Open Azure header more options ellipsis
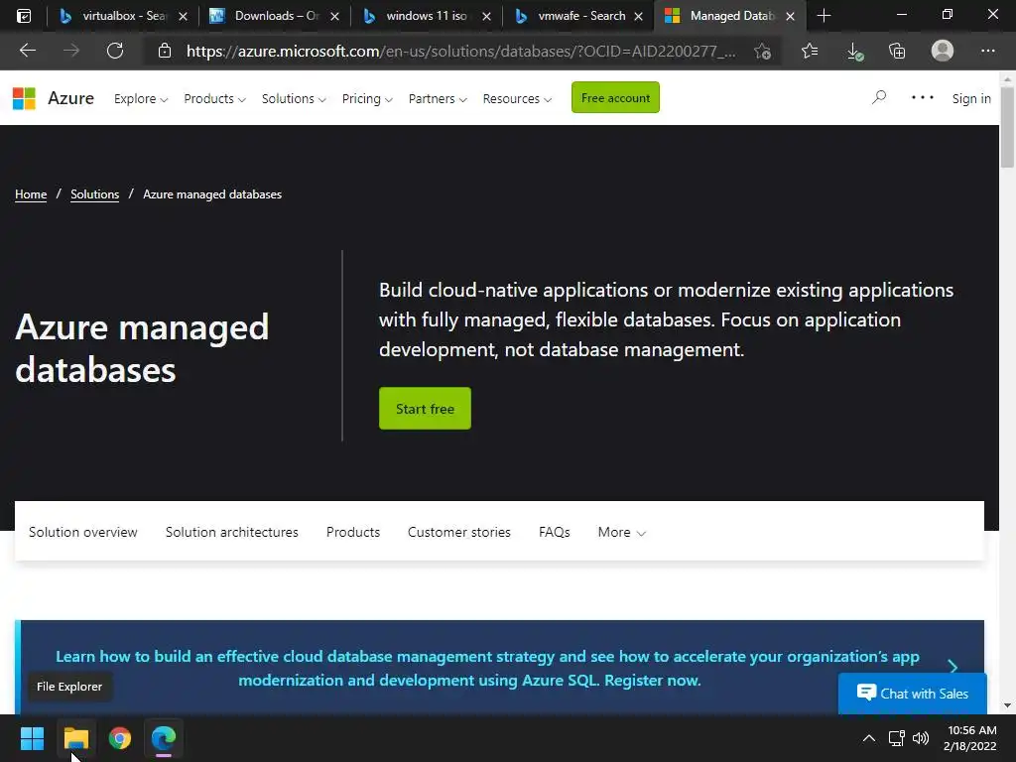The width and height of the screenshot is (1016, 762). pos(922,98)
